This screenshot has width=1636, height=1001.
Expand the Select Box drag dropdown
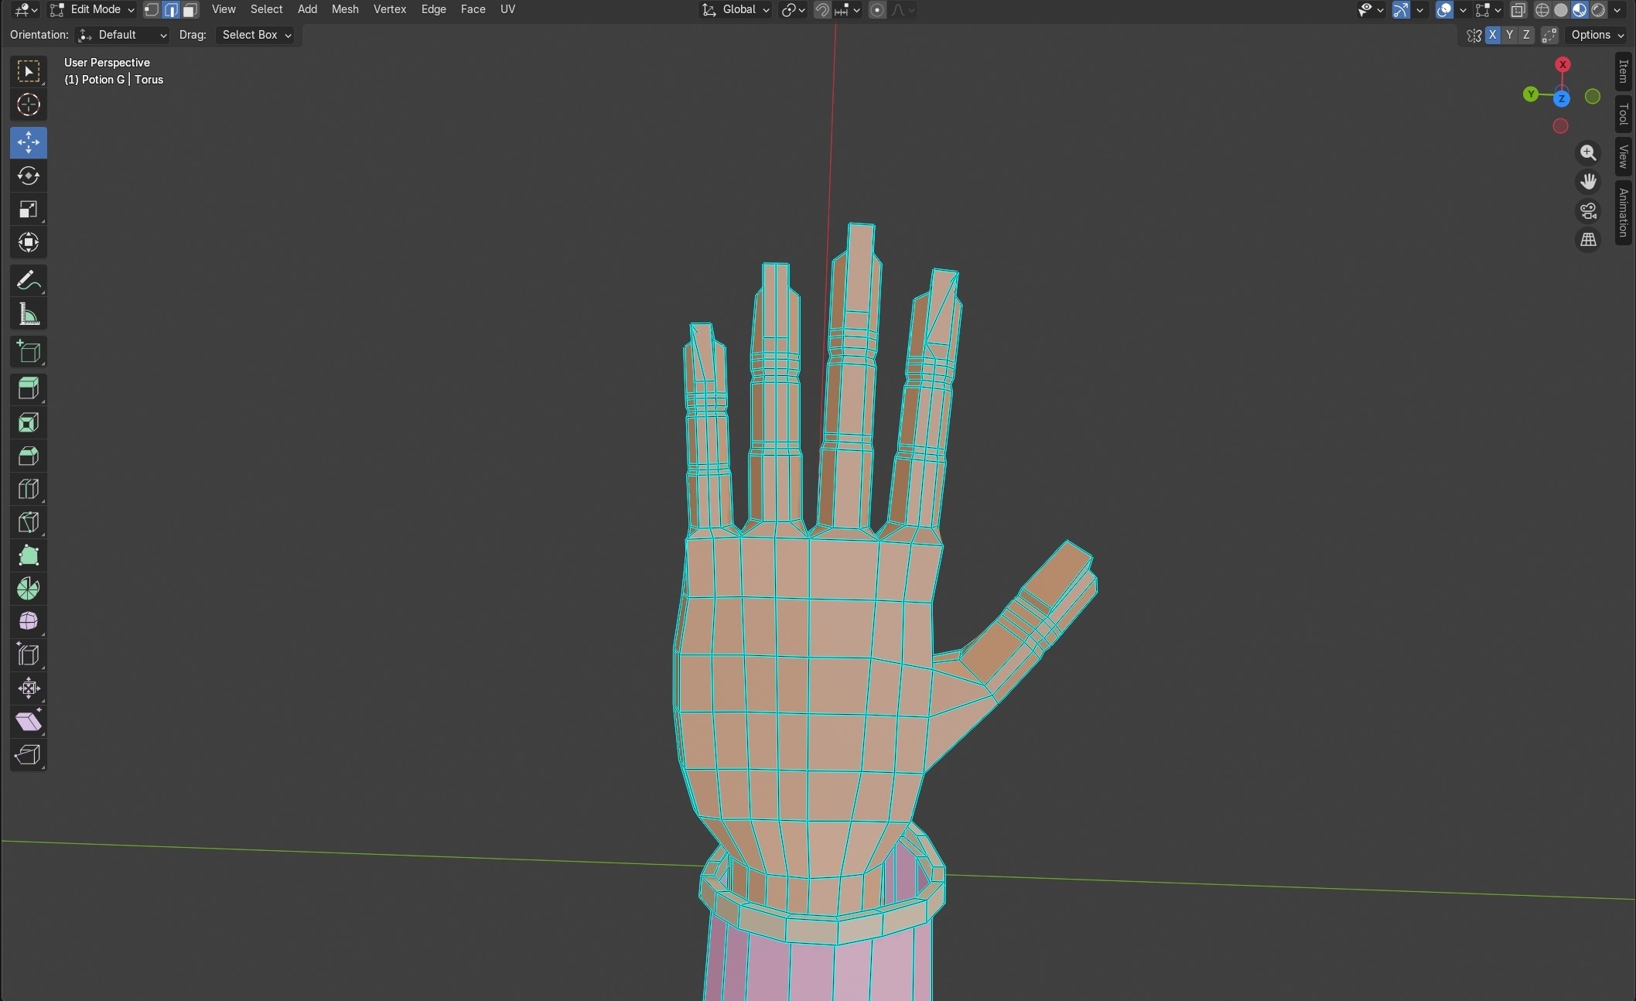click(256, 35)
